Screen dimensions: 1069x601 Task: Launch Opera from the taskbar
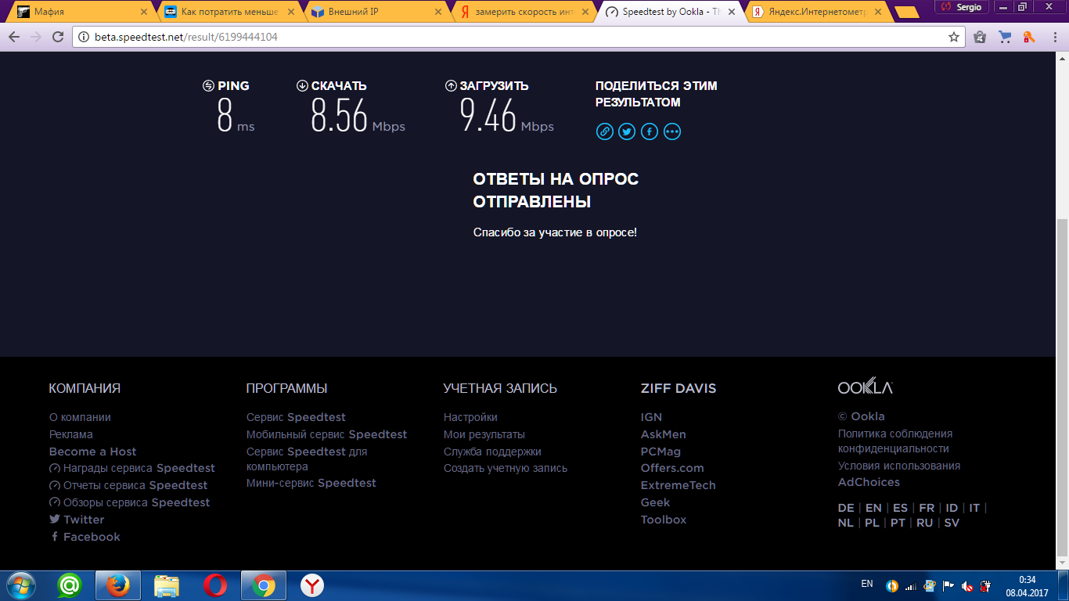[215, 585]
